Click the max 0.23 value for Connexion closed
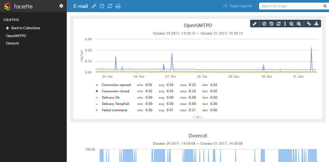The image size is (329, 162). (x=192, y=91)
